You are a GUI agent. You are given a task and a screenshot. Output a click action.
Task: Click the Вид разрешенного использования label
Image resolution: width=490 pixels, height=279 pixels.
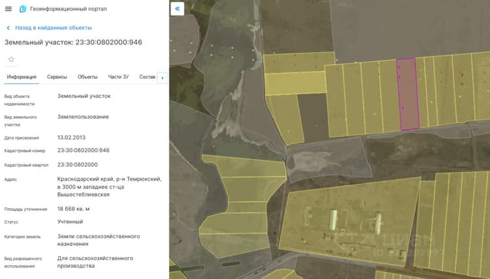tap(23, 263)
